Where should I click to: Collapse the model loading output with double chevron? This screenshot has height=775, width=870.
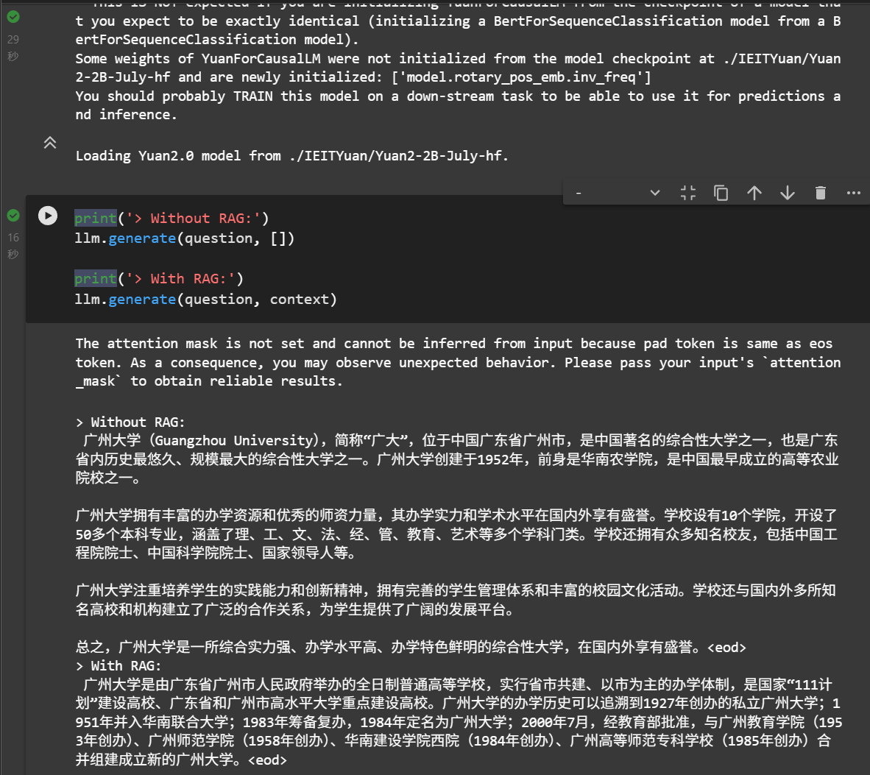tap(50, 143)
